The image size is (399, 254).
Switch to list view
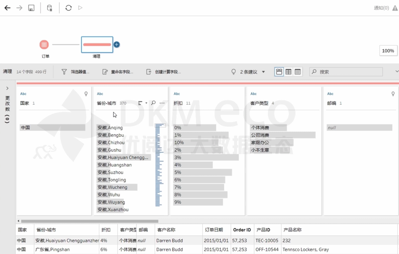pyautogui.click(x=298, y=72)
